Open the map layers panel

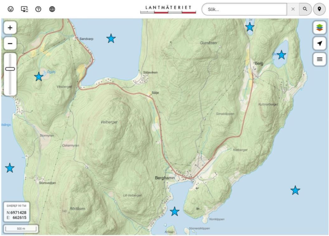[319, 28]
